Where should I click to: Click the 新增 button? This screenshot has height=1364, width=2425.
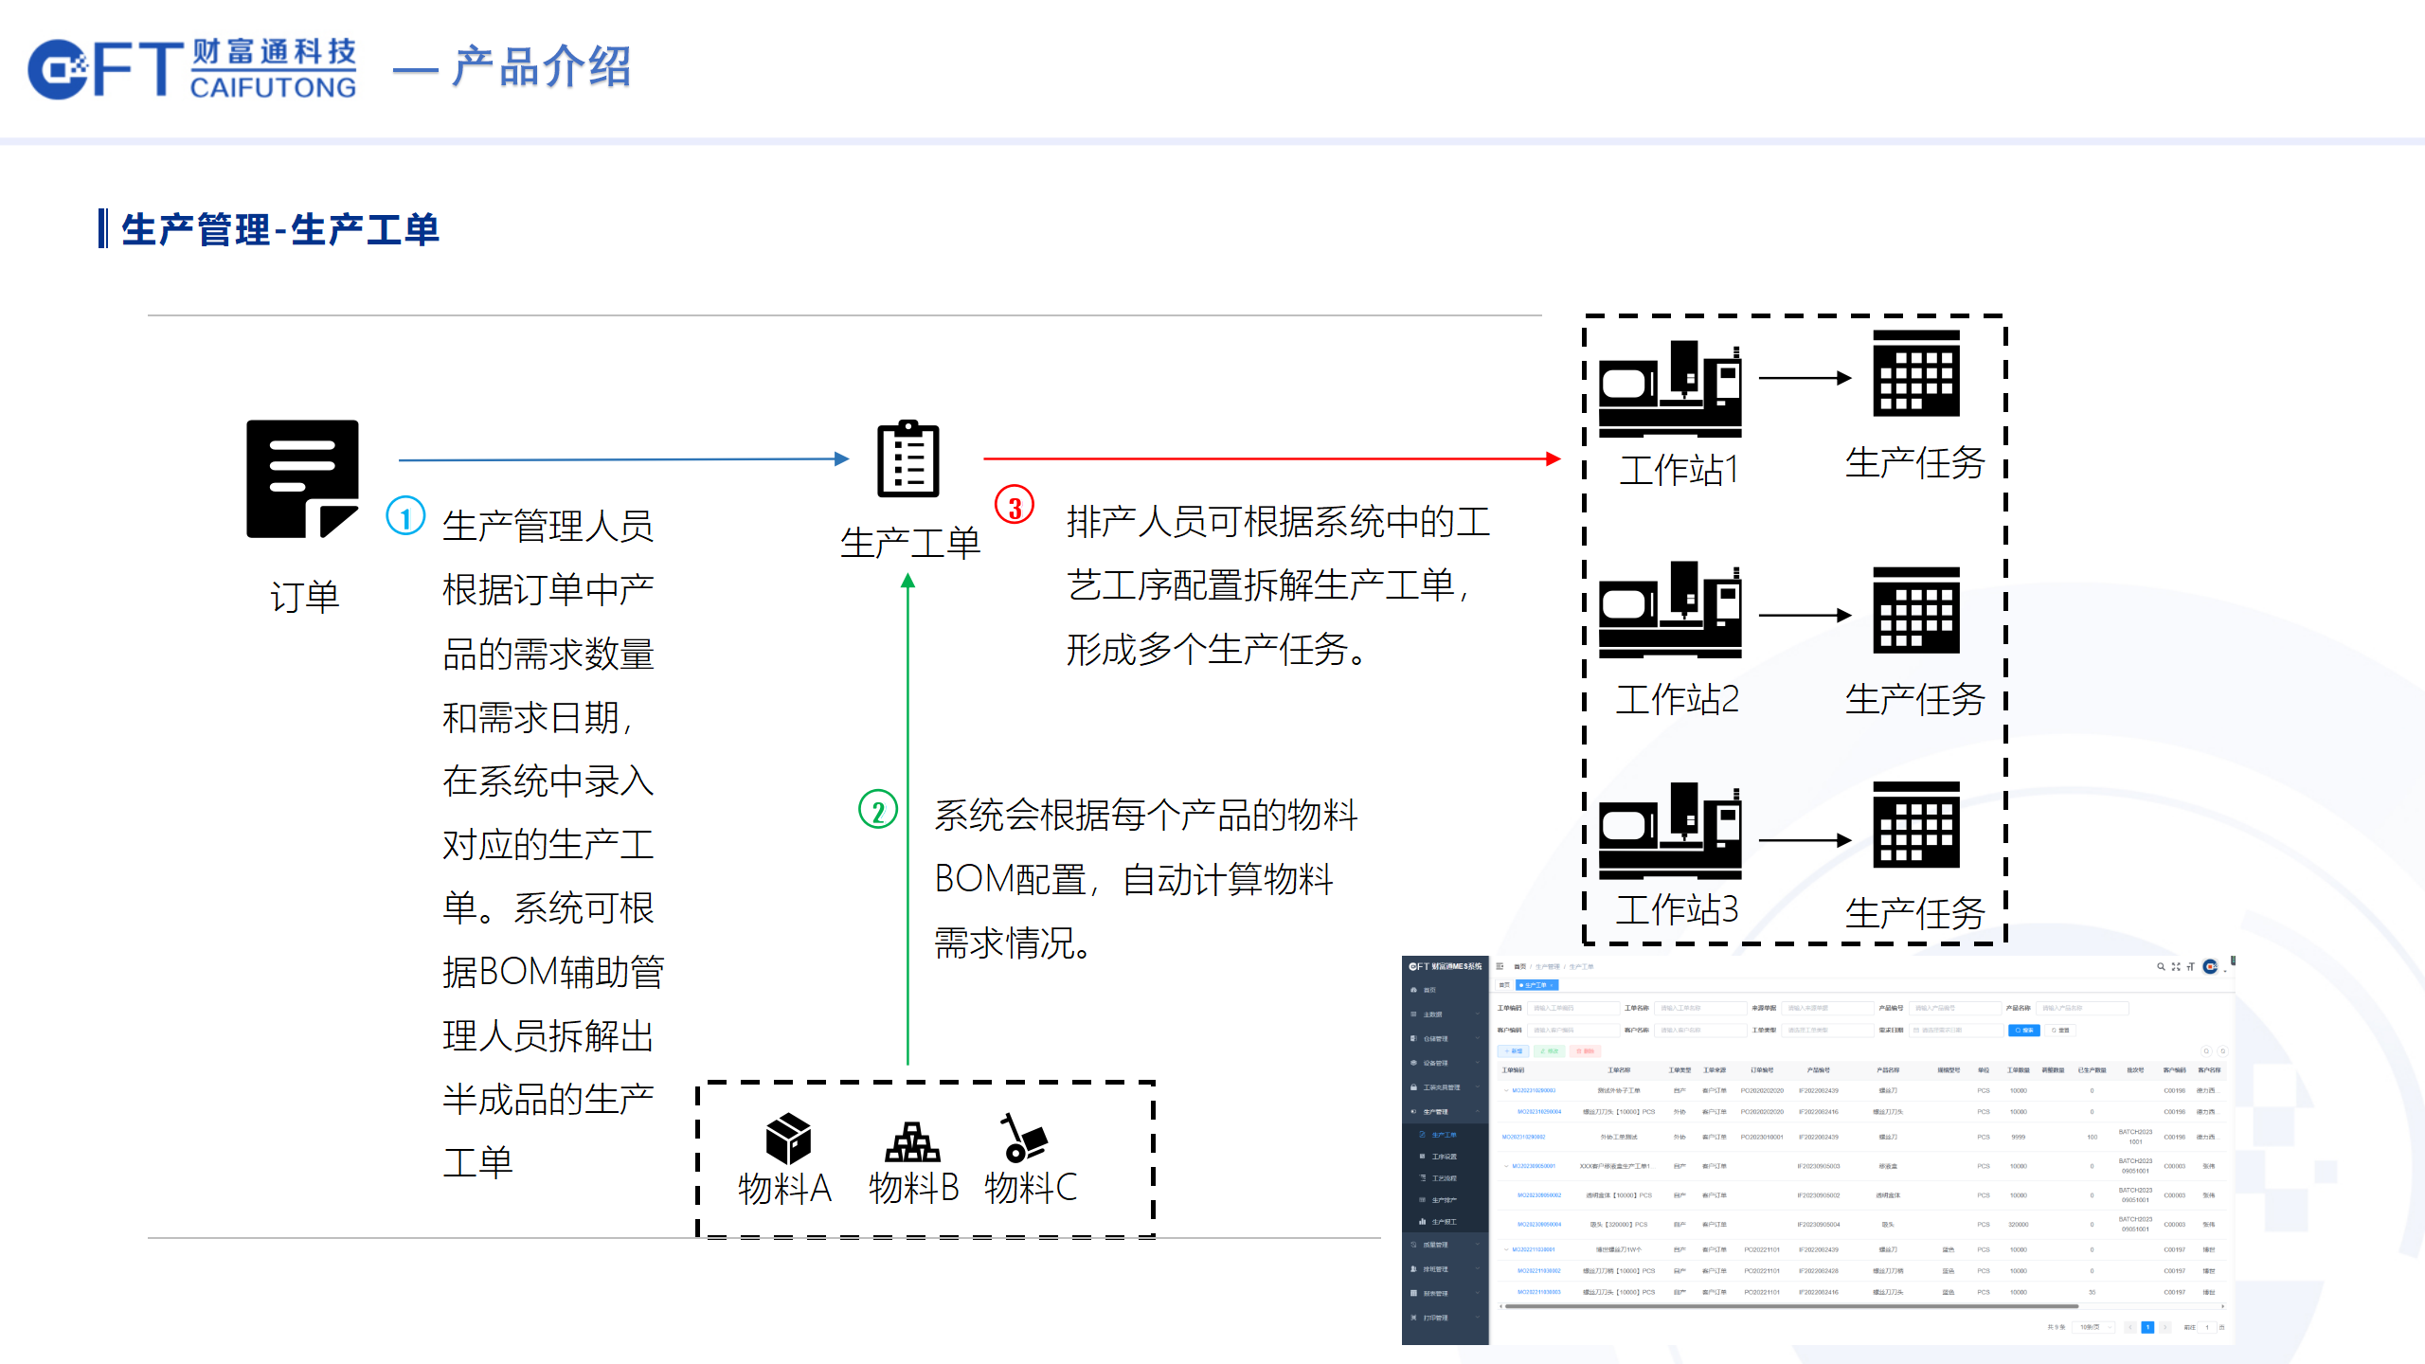click(x=1513, y=1051)
